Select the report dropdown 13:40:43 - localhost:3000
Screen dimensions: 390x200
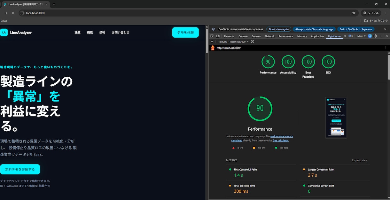coord(233,42)
